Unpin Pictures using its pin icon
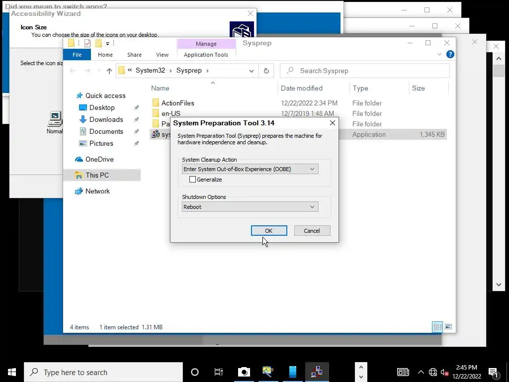Screen dimensions: 509x382 point(137,143)
